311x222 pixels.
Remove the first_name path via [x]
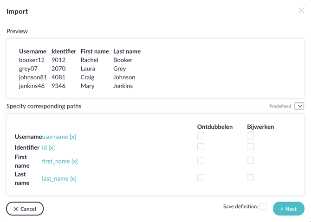(x=74, y=161)
